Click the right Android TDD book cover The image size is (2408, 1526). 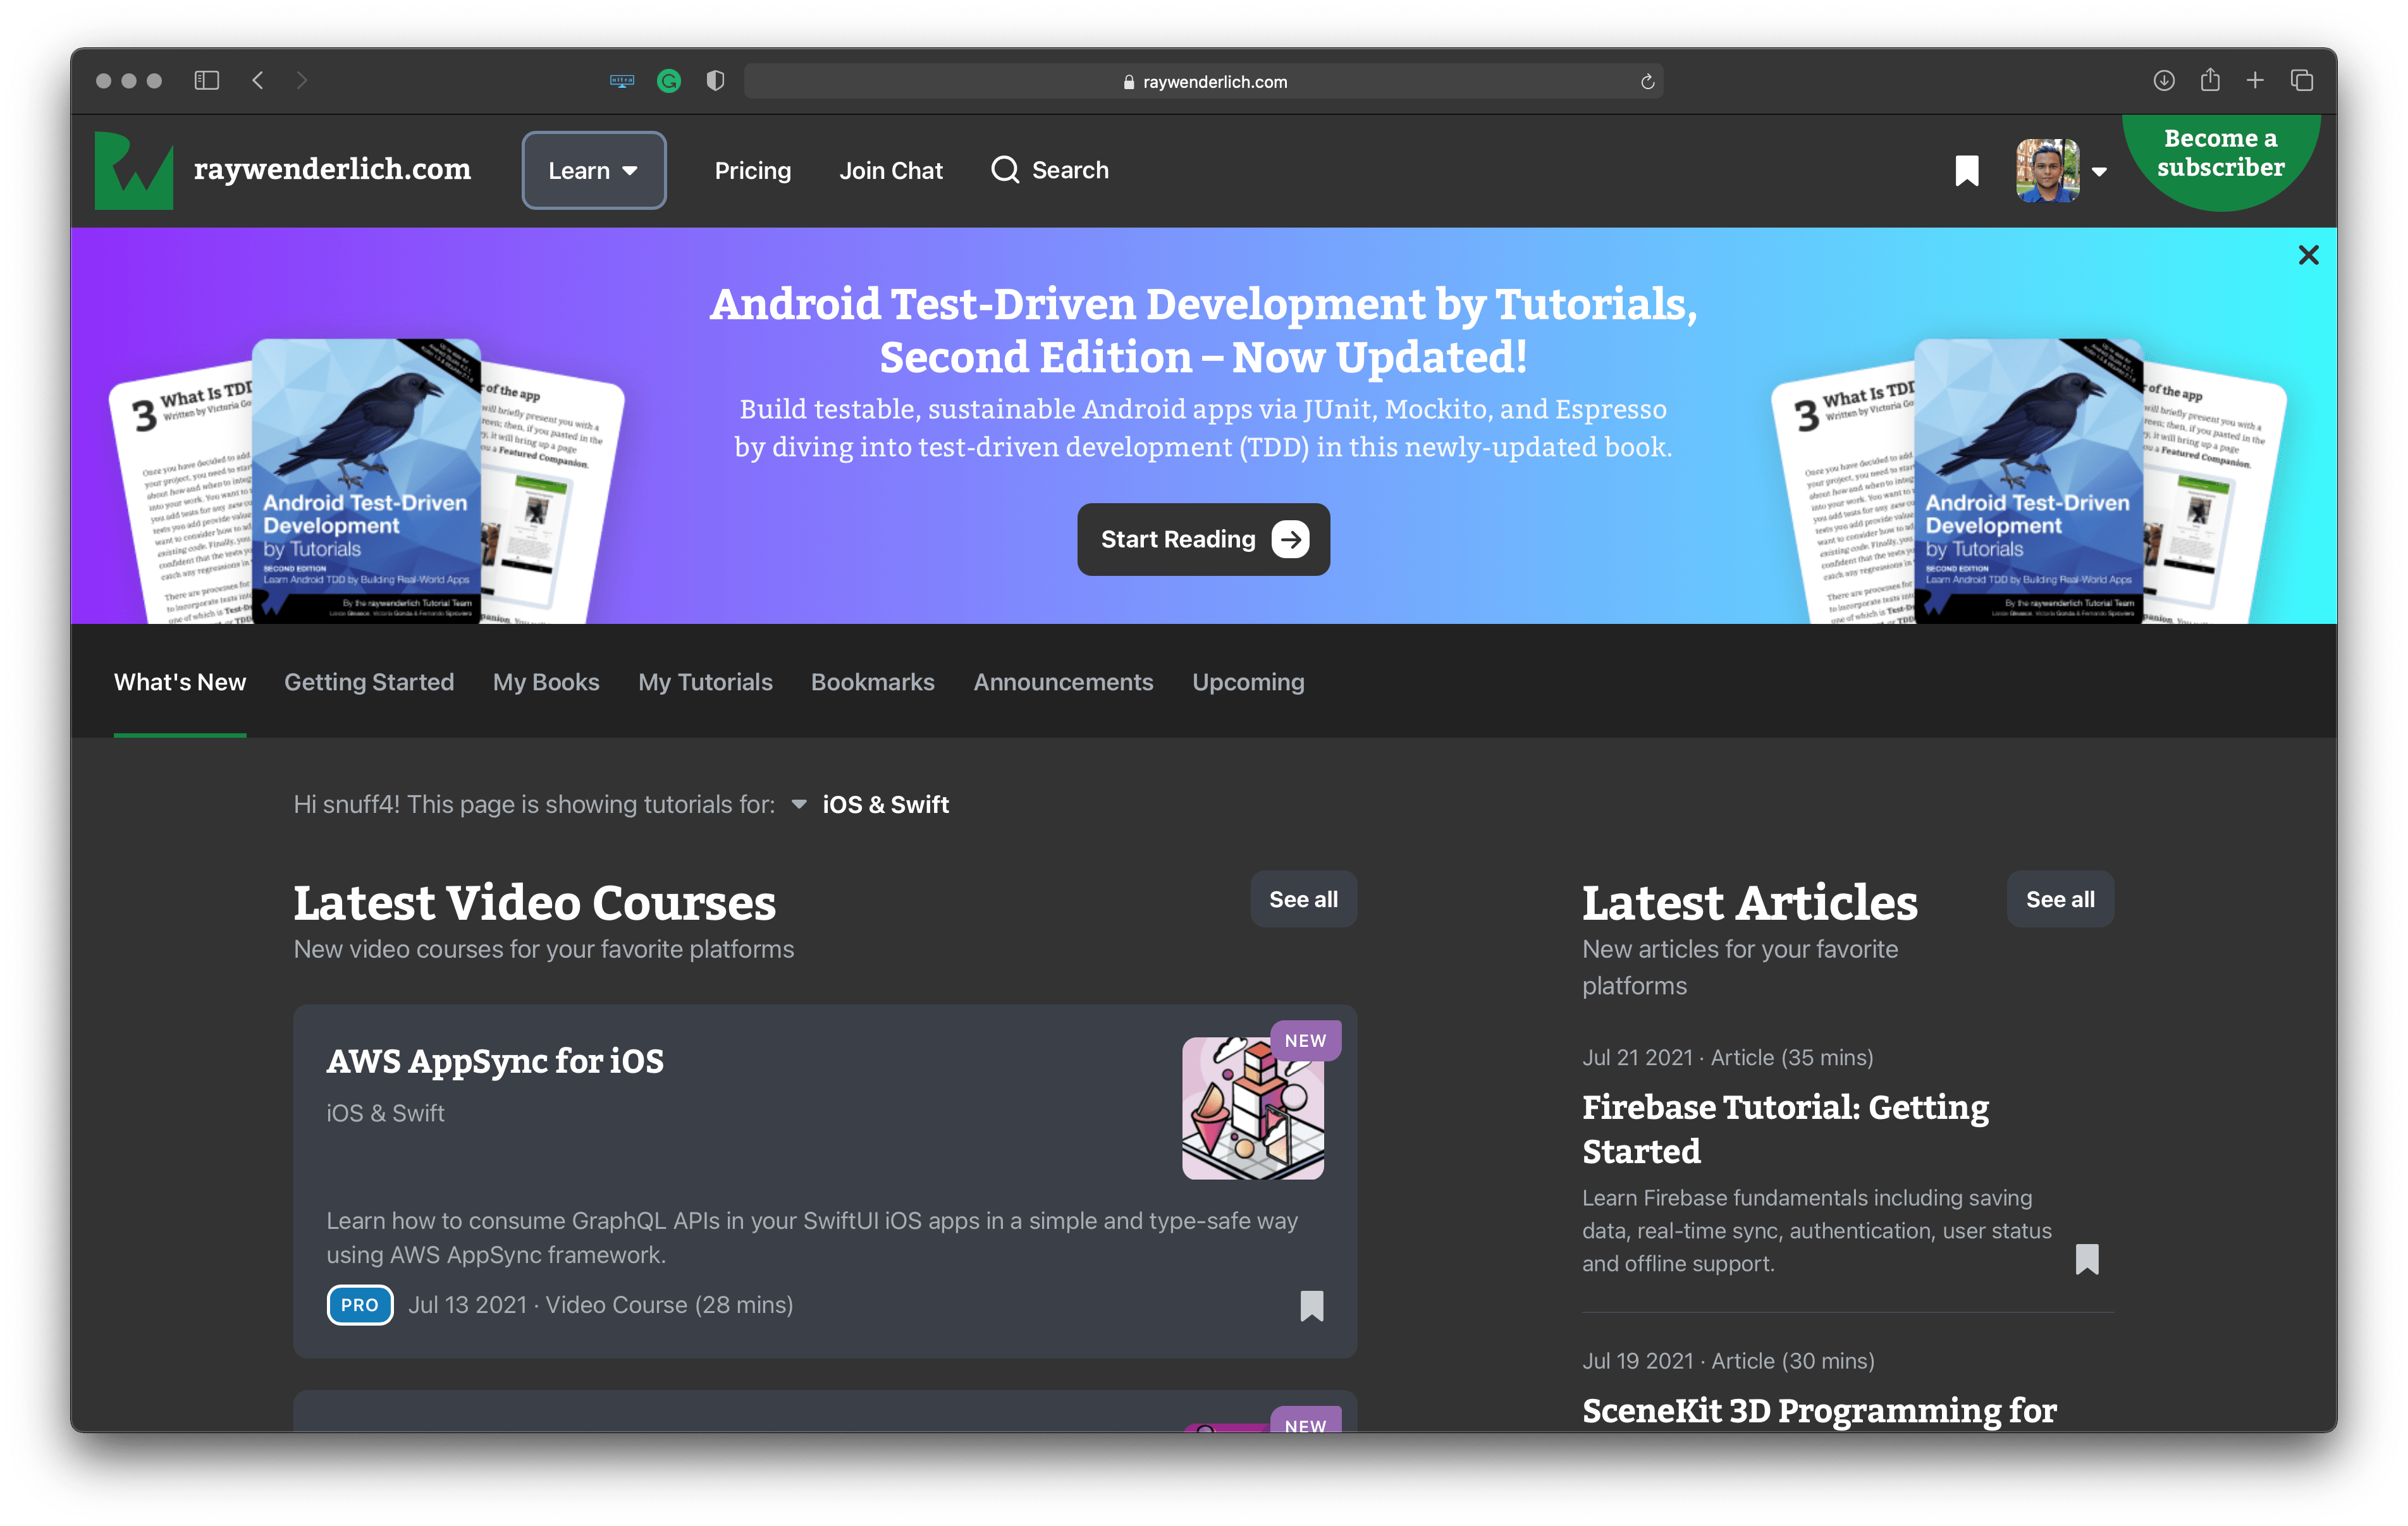(2028, 480)
